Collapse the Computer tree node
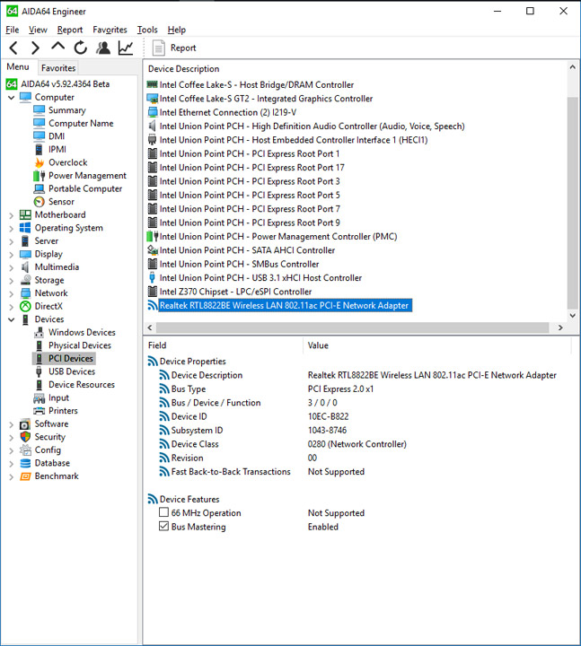Screen dimensions: 581x646 pos(11,98)
